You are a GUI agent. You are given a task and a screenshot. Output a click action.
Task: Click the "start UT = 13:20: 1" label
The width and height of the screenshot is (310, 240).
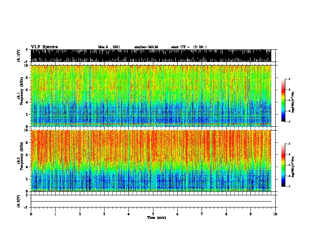click(x=189, y=47)
